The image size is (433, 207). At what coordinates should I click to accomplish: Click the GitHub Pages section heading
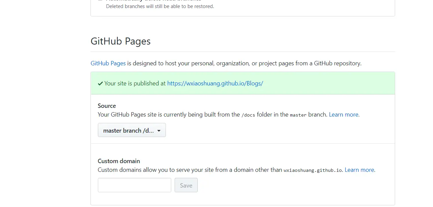tap(121, 41)
